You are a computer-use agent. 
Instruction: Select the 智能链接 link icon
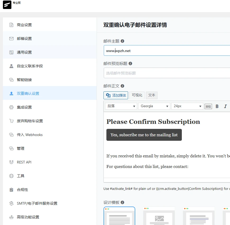tap(11, 80)
